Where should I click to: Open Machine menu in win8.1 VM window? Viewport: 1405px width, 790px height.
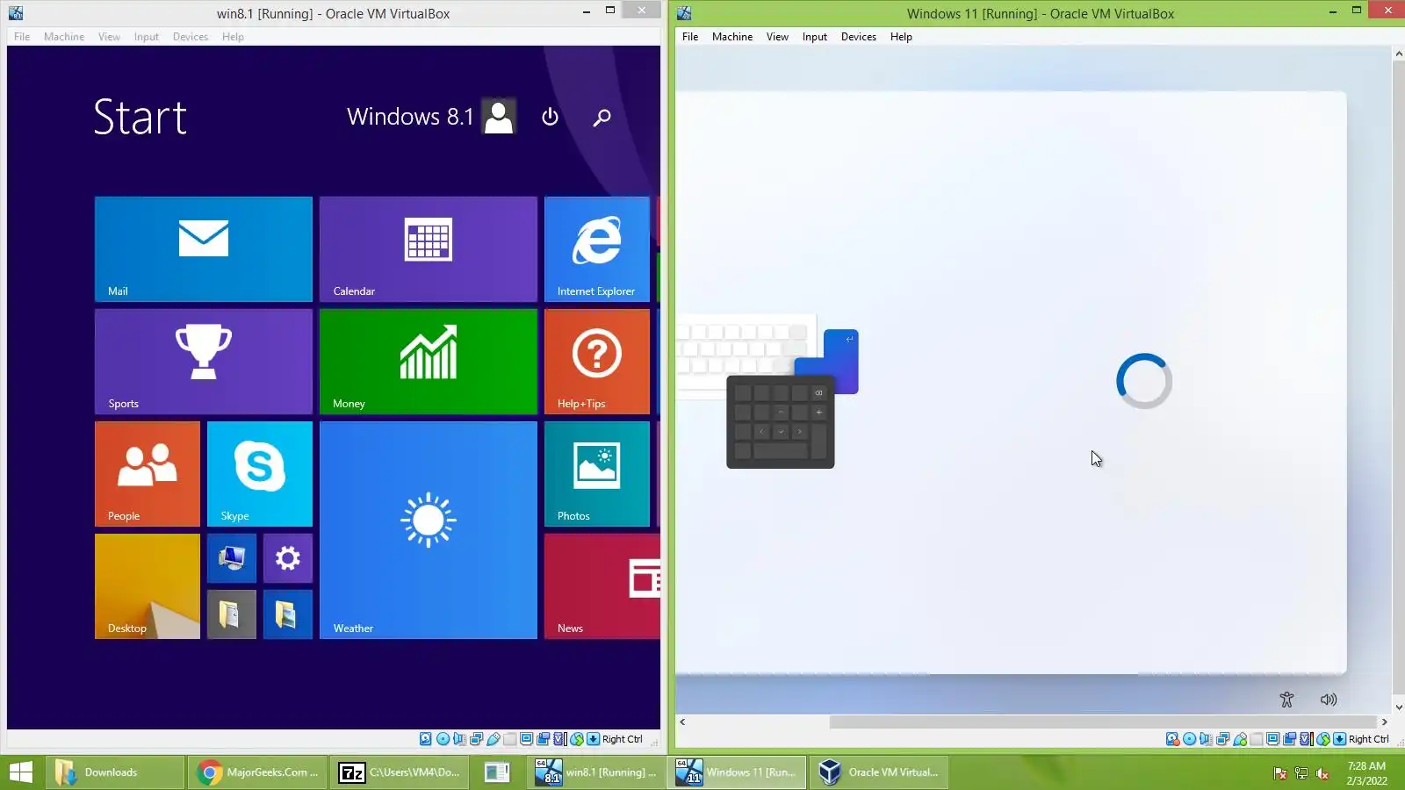coord(64,37)
